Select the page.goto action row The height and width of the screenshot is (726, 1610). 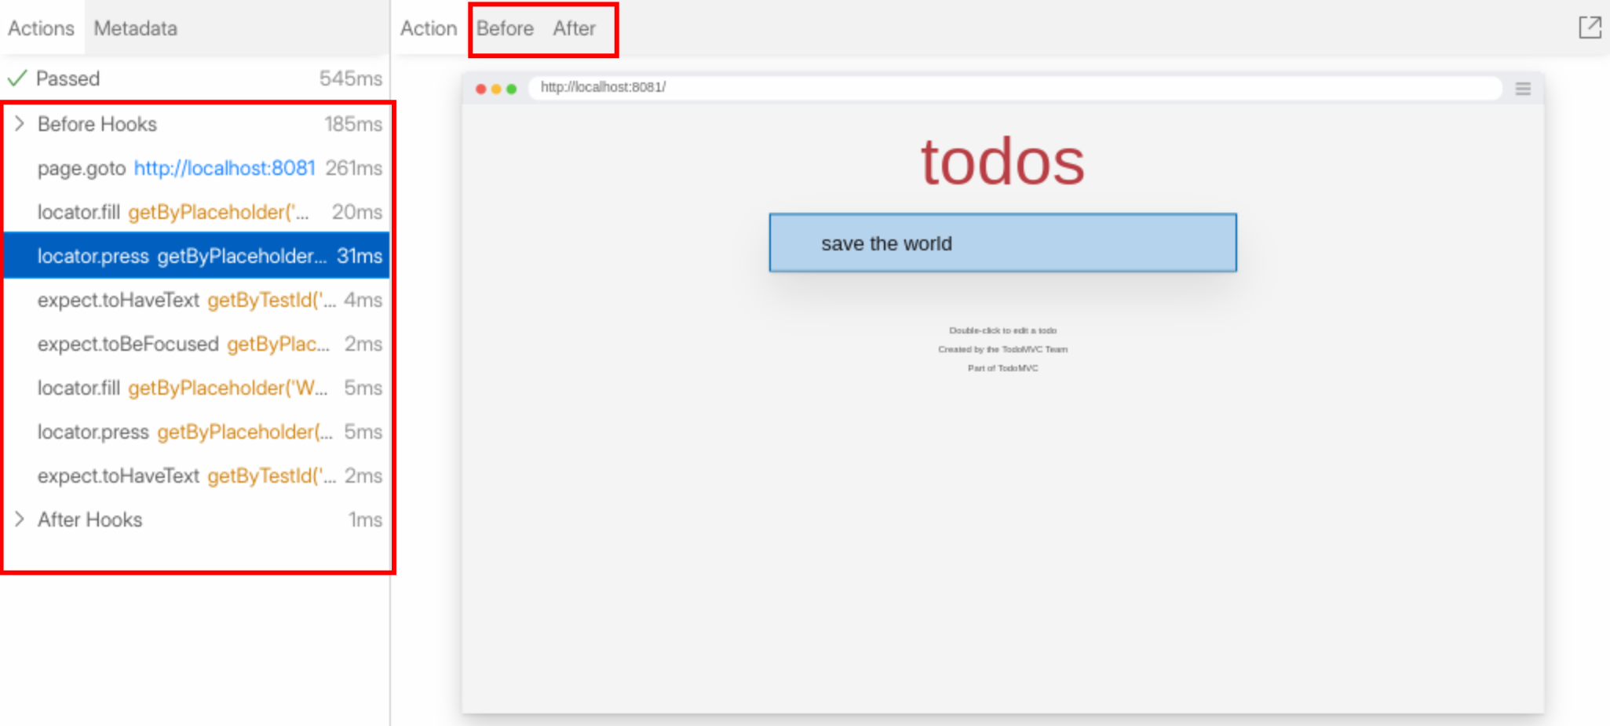[81, 168]
